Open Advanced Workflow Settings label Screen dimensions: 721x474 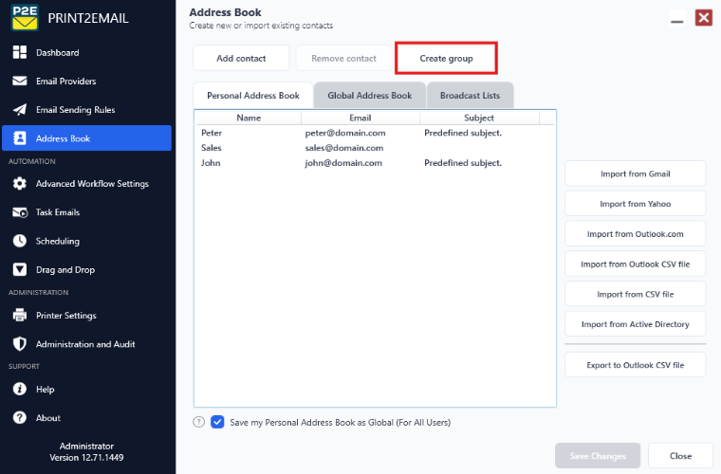[92, 184]
